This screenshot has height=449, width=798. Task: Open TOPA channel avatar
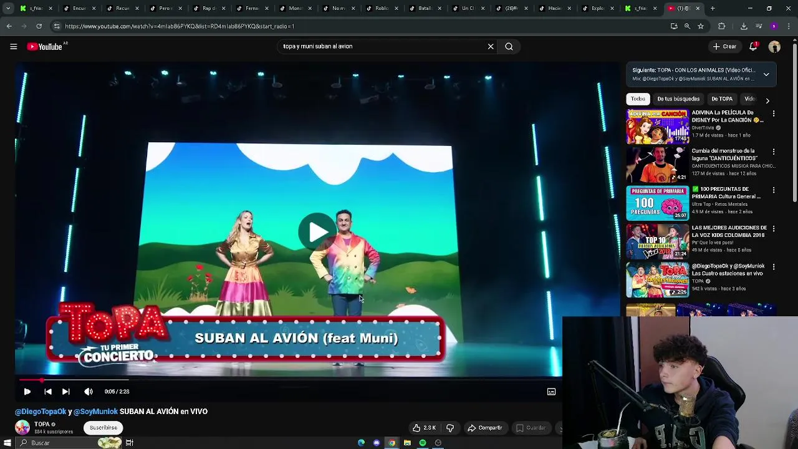pyautogui.click(x=22, y=427)
